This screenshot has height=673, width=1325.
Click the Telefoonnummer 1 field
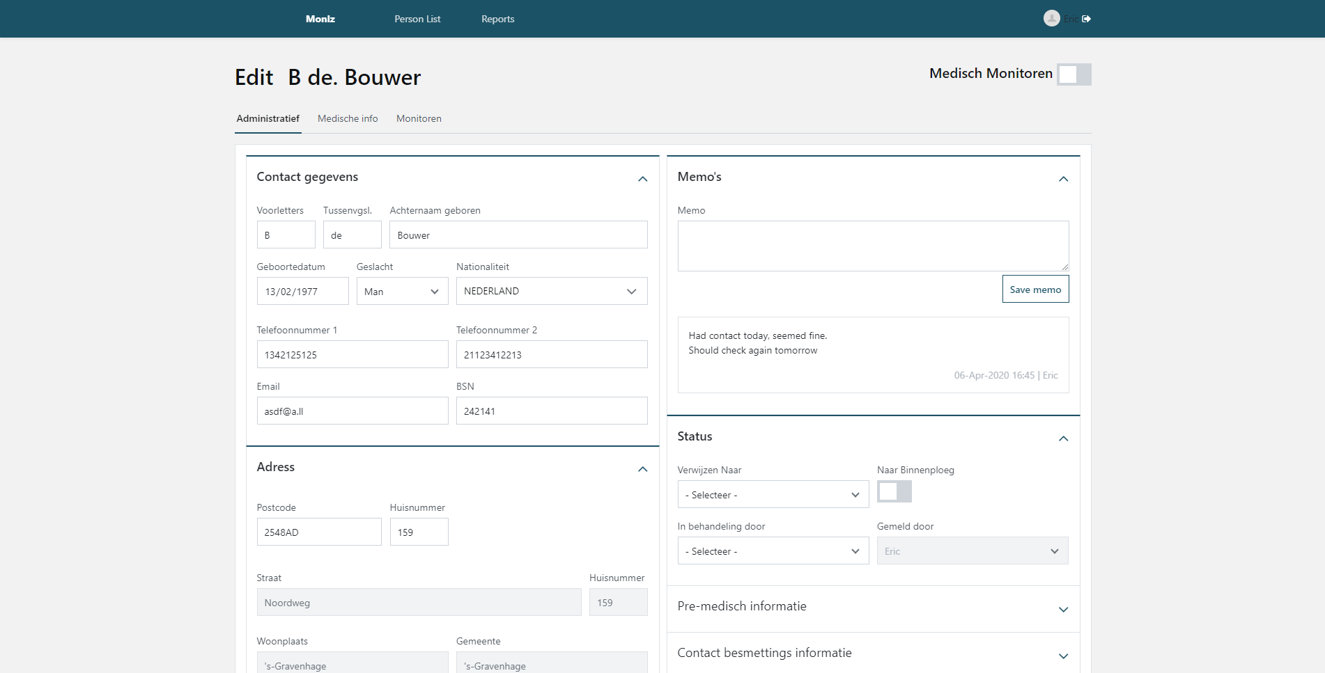(x=352, y=354)
